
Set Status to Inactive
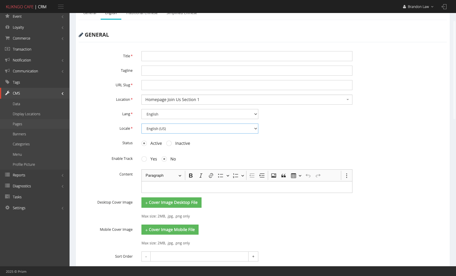169,143
